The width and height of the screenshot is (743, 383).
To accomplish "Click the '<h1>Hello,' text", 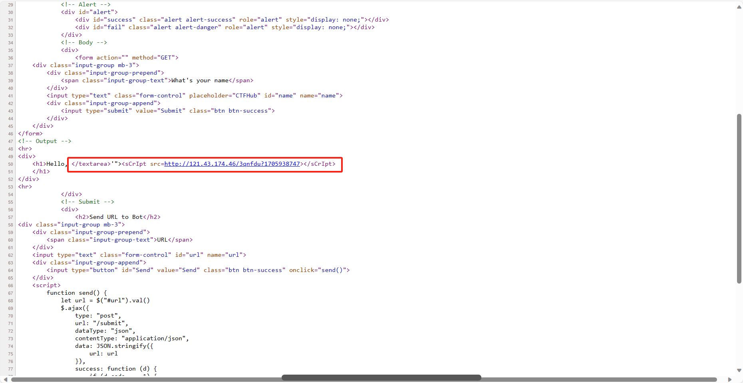I will click(x=50, y=164).
